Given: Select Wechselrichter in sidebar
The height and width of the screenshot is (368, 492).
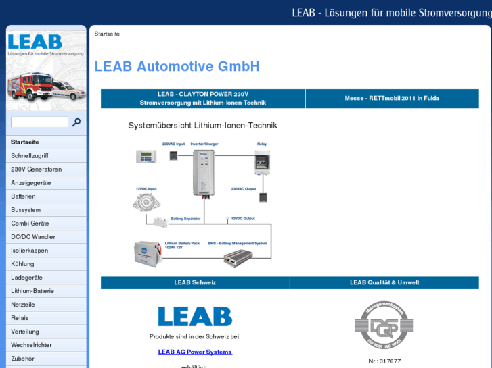Looking at the screenshot, I should [x=46, y=345].
